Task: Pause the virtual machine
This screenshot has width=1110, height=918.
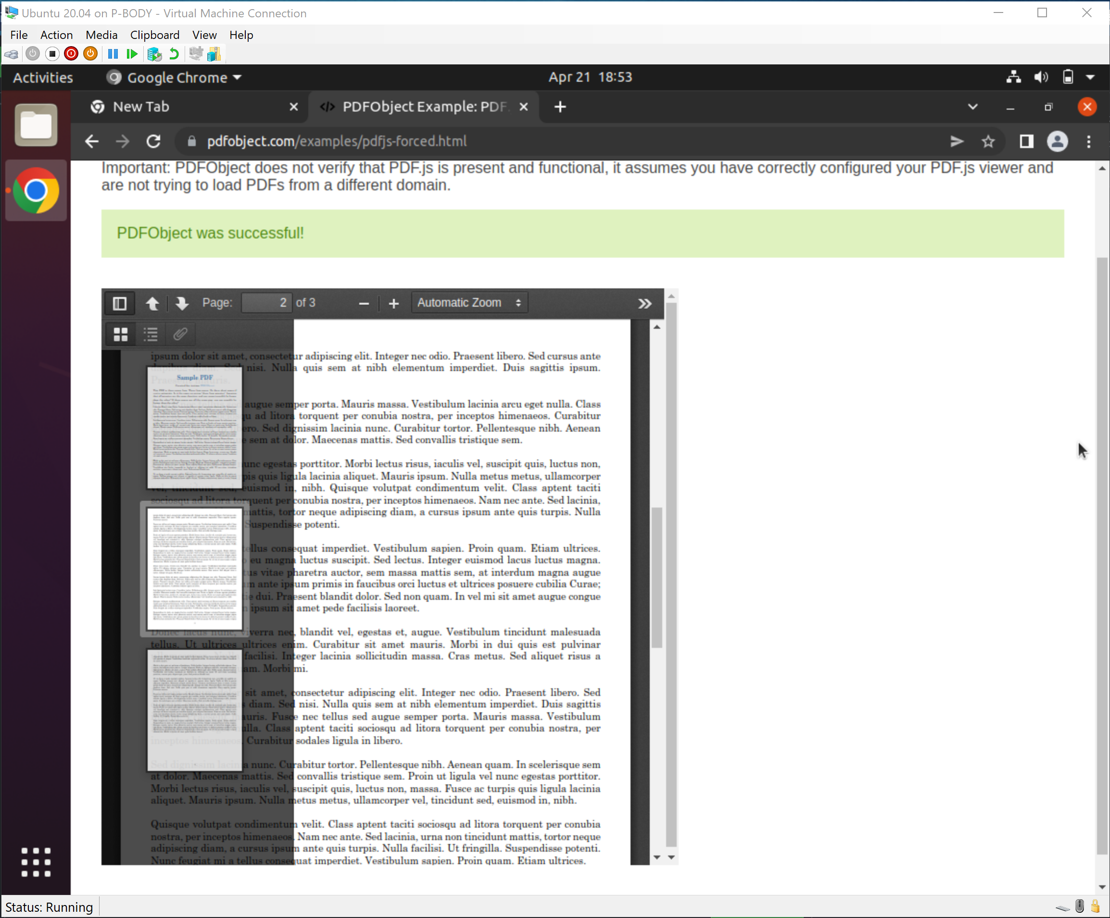Action: pos(112,54)
